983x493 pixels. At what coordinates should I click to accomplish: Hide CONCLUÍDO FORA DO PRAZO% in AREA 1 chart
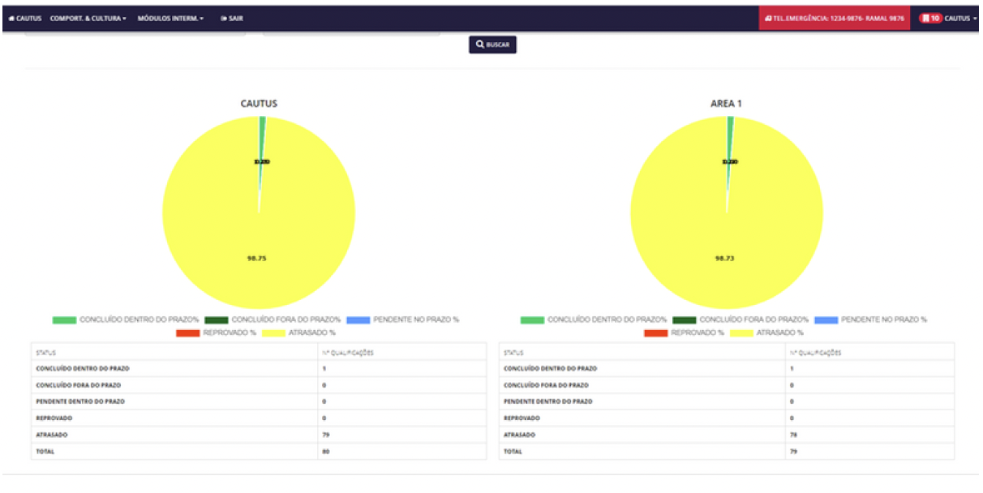click(x=740, y=319)
